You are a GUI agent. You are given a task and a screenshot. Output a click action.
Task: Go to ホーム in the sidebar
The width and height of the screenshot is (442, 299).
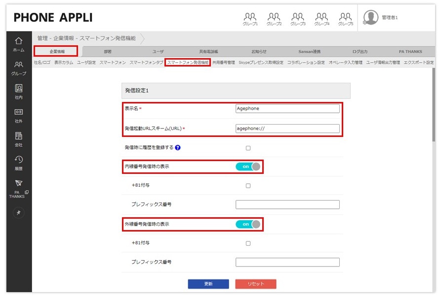(18, 43)
